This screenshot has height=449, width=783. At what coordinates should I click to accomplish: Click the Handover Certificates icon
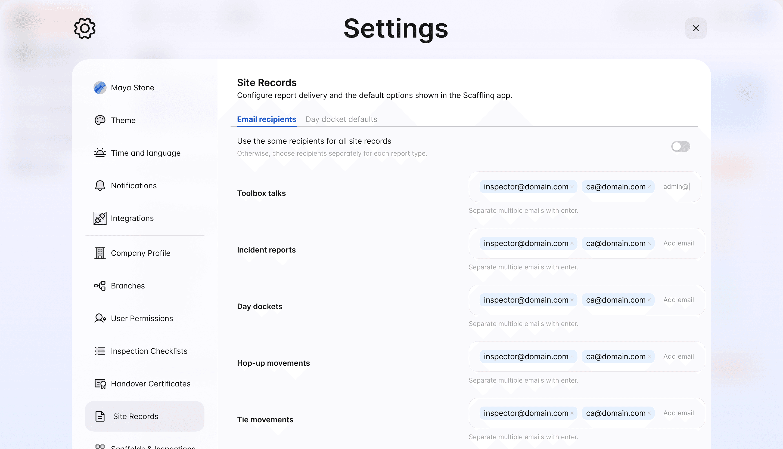coord(100,384)
